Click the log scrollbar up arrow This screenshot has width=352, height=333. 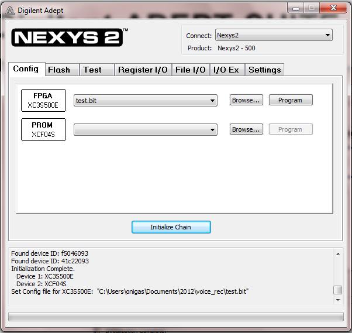(x=338, y=254)
